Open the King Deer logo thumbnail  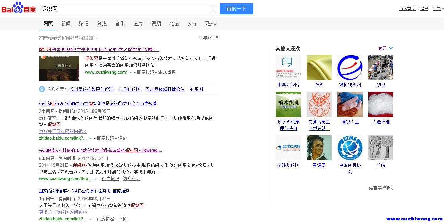tap(319, 104)
